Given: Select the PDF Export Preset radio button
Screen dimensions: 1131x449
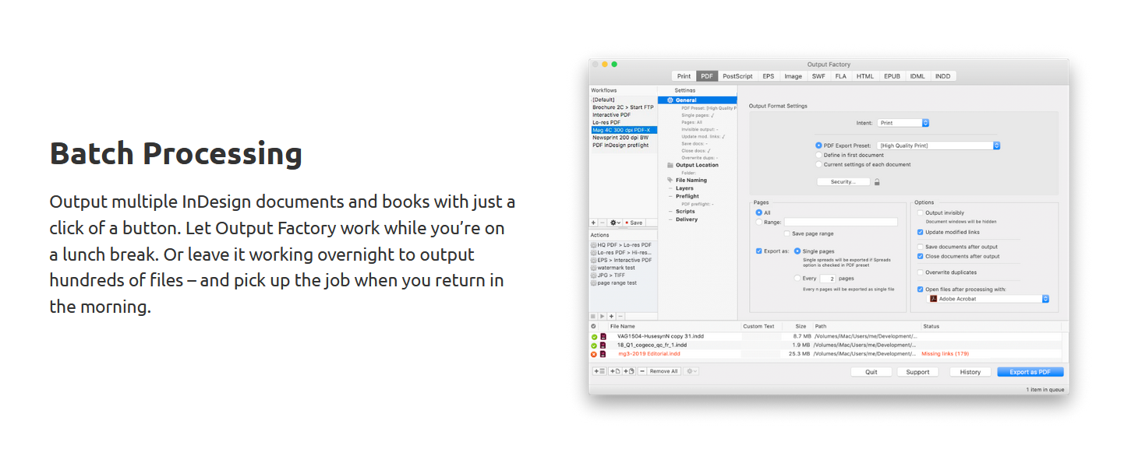Looking at the screenshot, I should tap(818, 146).
